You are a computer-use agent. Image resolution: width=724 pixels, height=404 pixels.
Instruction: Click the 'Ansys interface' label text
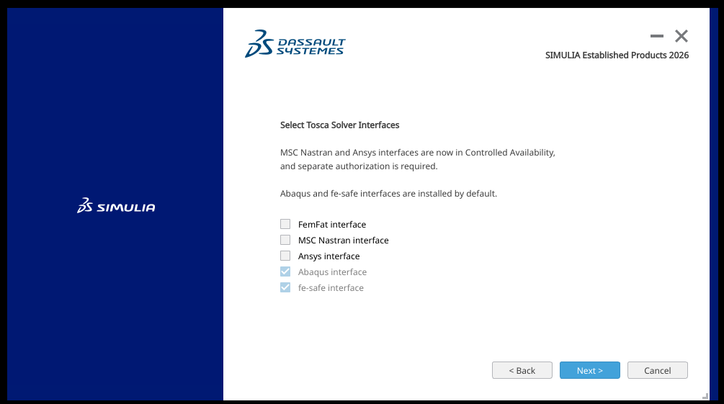coord(329,256)
